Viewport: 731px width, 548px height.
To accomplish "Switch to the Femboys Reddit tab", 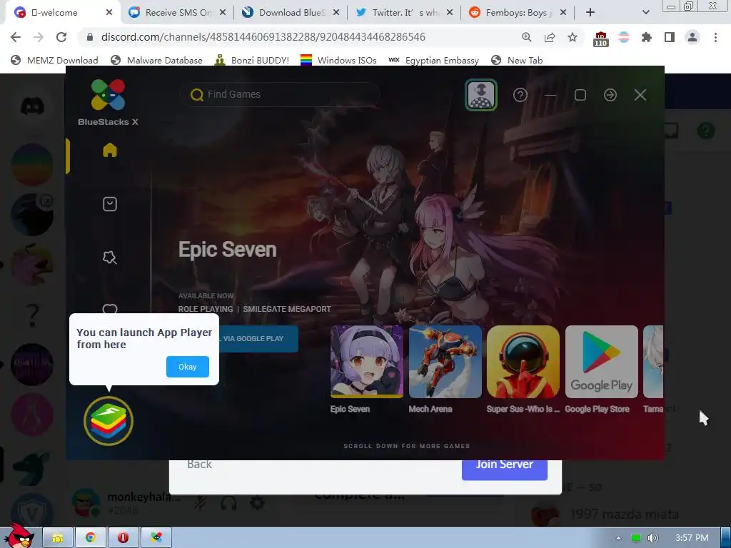I will point(518,13).
